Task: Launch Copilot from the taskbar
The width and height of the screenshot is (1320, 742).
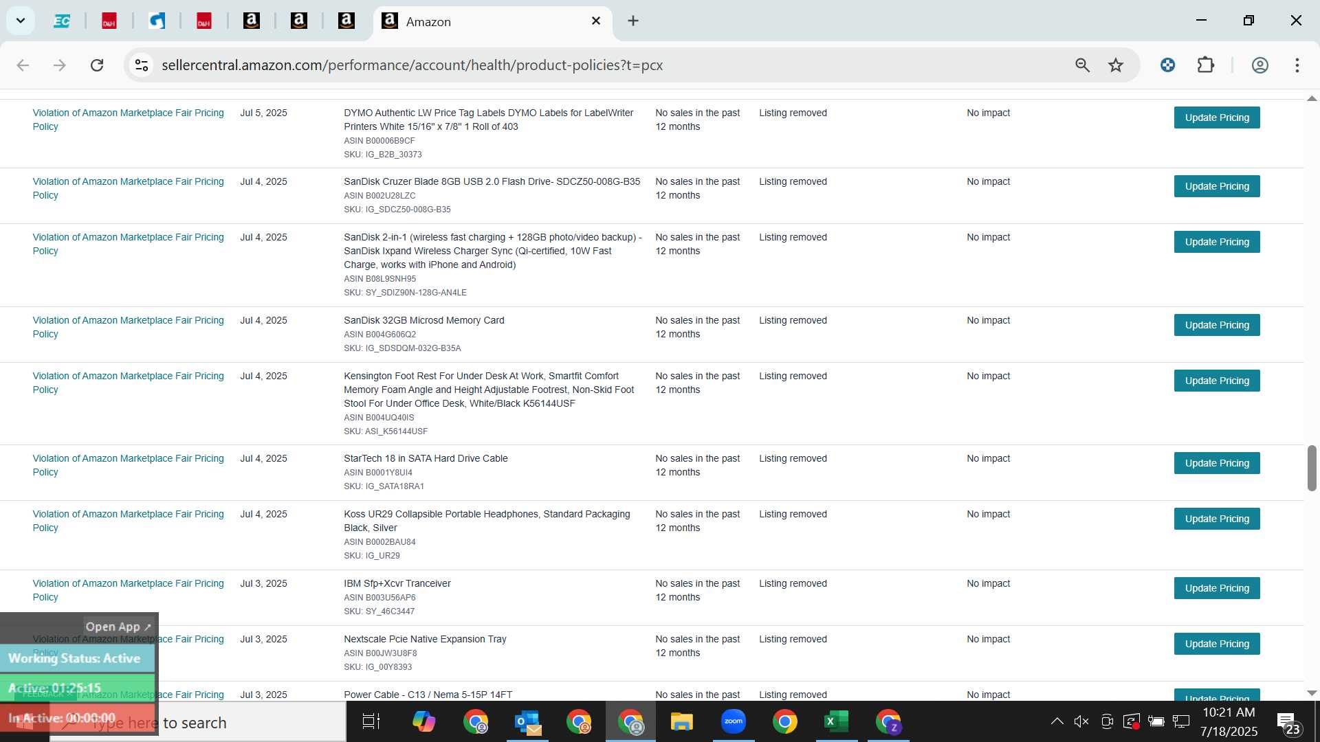Action: 423,722
